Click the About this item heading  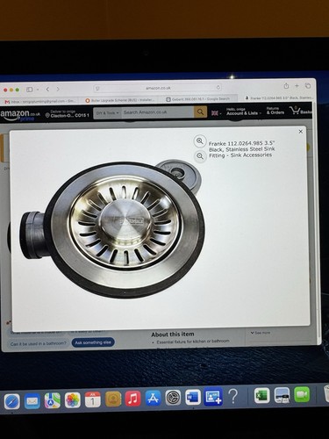click(x=173, y=335)
